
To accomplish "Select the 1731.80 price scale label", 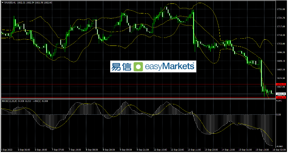I will click(x=281, y=9).
